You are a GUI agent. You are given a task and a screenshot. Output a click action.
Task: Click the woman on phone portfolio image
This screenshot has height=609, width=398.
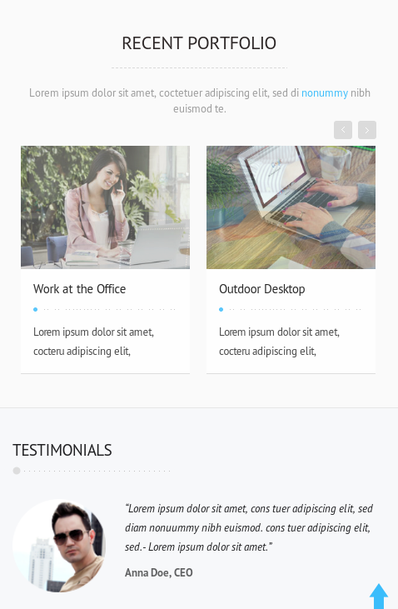click(x=105, y=207)
